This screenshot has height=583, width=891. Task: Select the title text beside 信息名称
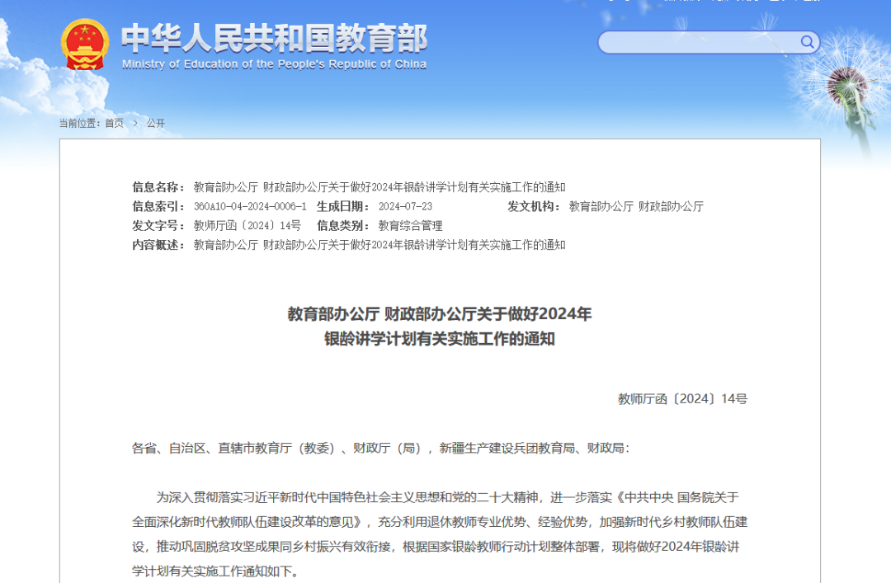click(379, 187)
